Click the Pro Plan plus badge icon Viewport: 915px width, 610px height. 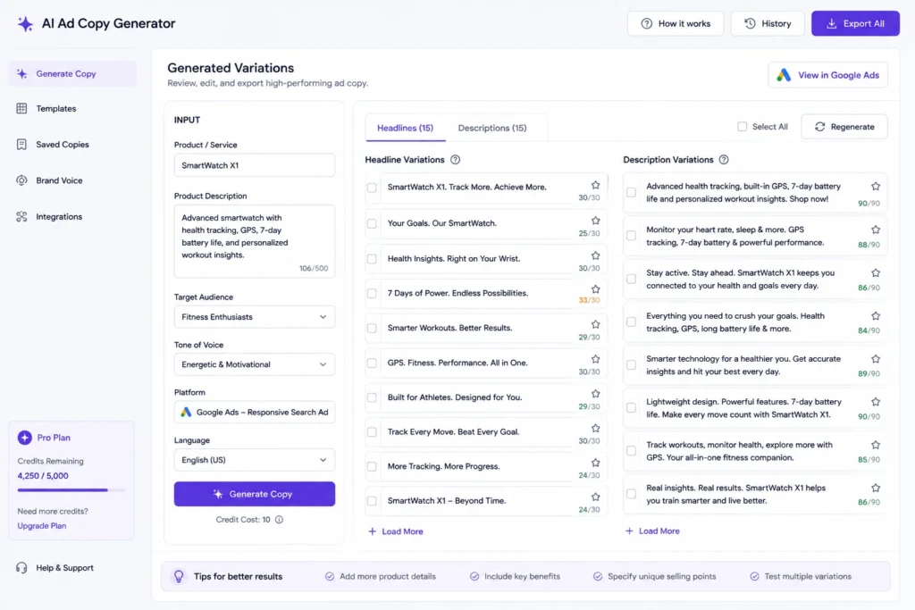24,438
